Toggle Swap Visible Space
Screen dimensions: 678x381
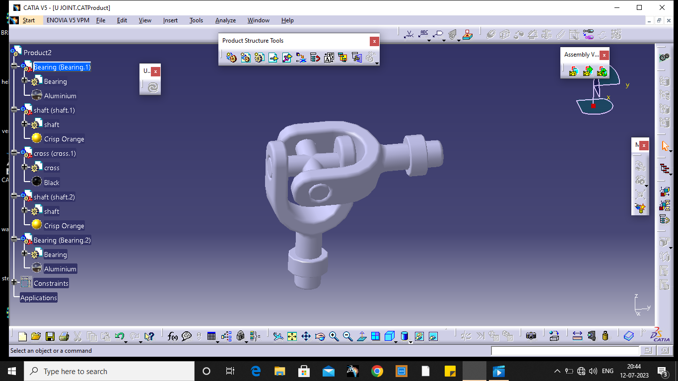click(433, 336)
